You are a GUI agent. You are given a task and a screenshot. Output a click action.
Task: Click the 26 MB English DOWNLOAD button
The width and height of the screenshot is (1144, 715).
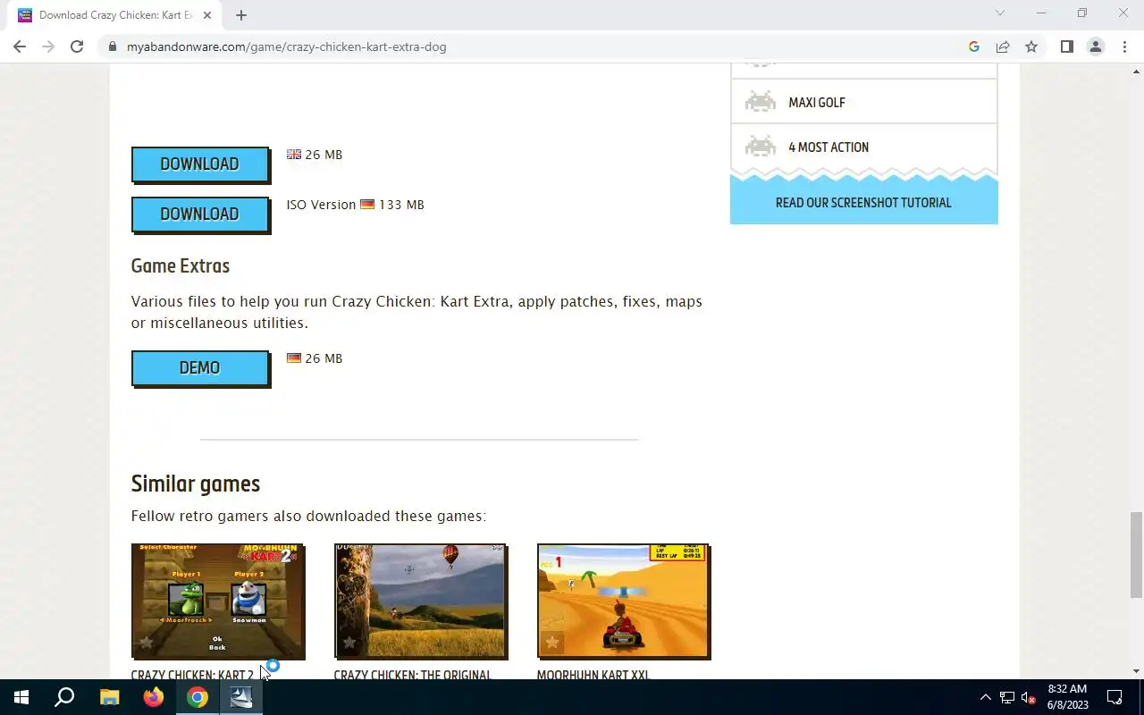(200, 164)
